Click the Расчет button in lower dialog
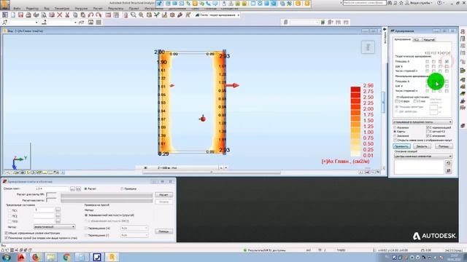This screenshot has height=262, width=467. tap(163, 195)
